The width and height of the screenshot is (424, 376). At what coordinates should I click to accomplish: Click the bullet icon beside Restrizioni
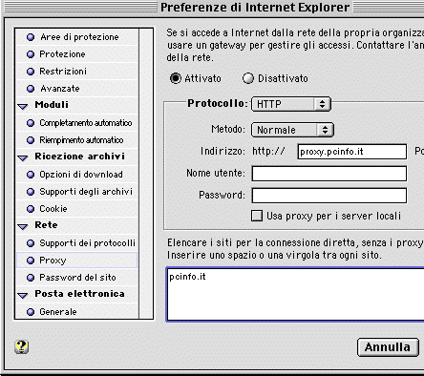point(31,72)
